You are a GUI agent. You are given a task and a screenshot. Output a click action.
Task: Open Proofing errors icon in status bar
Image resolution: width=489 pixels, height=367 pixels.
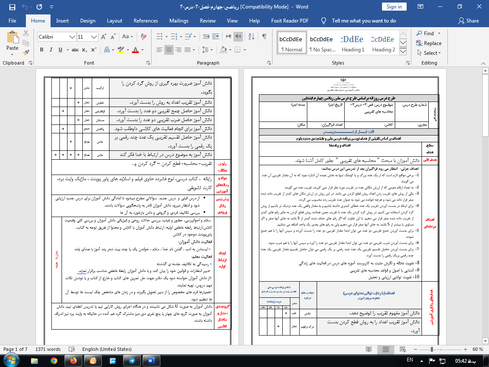coord(72,349)
